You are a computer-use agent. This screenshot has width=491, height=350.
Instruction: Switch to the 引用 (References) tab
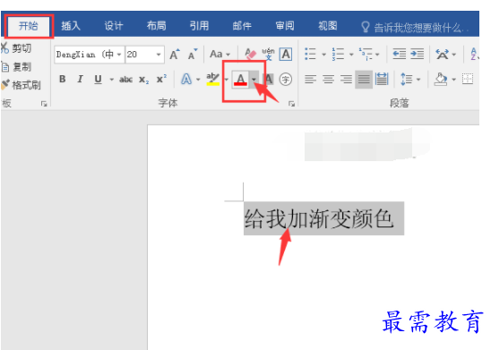point(199,26)
